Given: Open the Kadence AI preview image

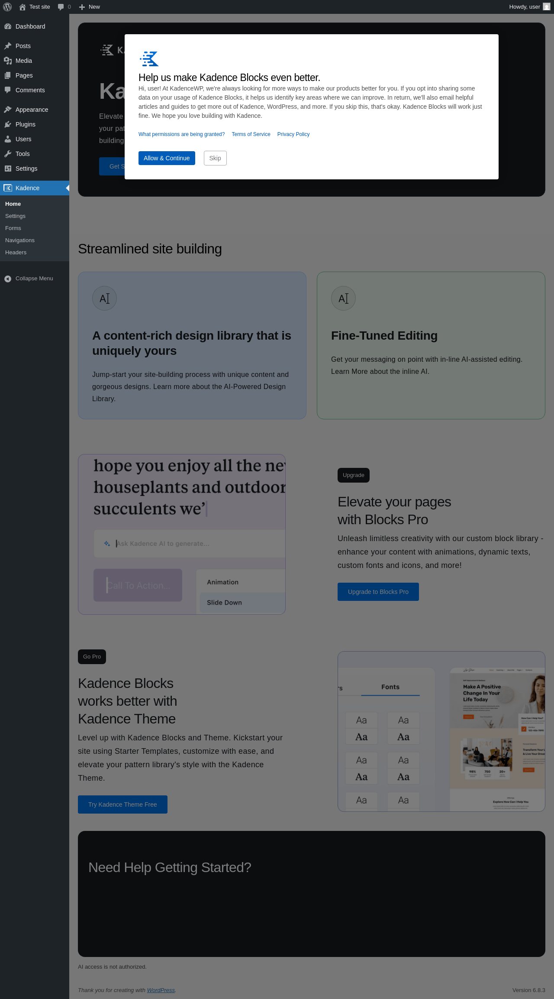Looking at the screenshot, I should pos(182,534).
